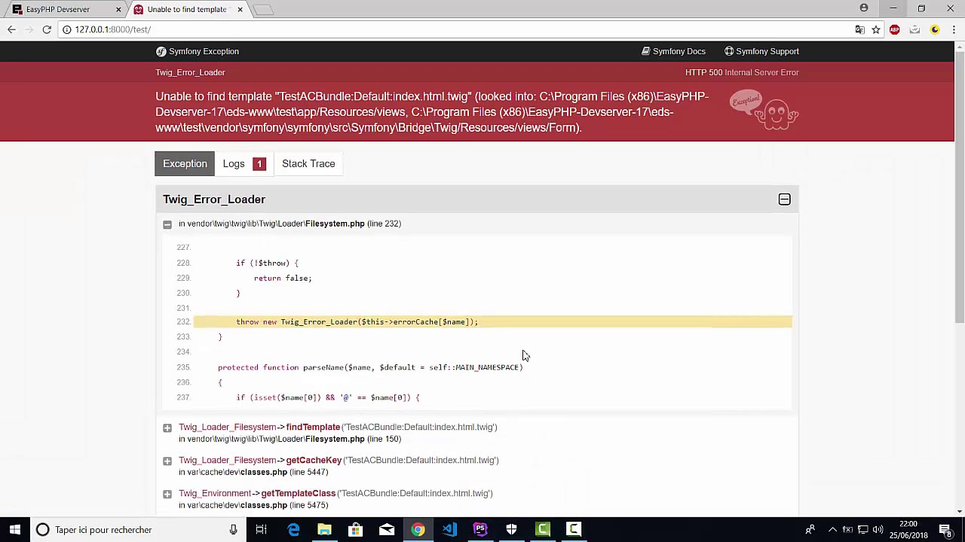Screen dimensions: 965x542
Task: Expand the getCacheKey trace entry
Action: pyautogui.click(x=167, y=461)
